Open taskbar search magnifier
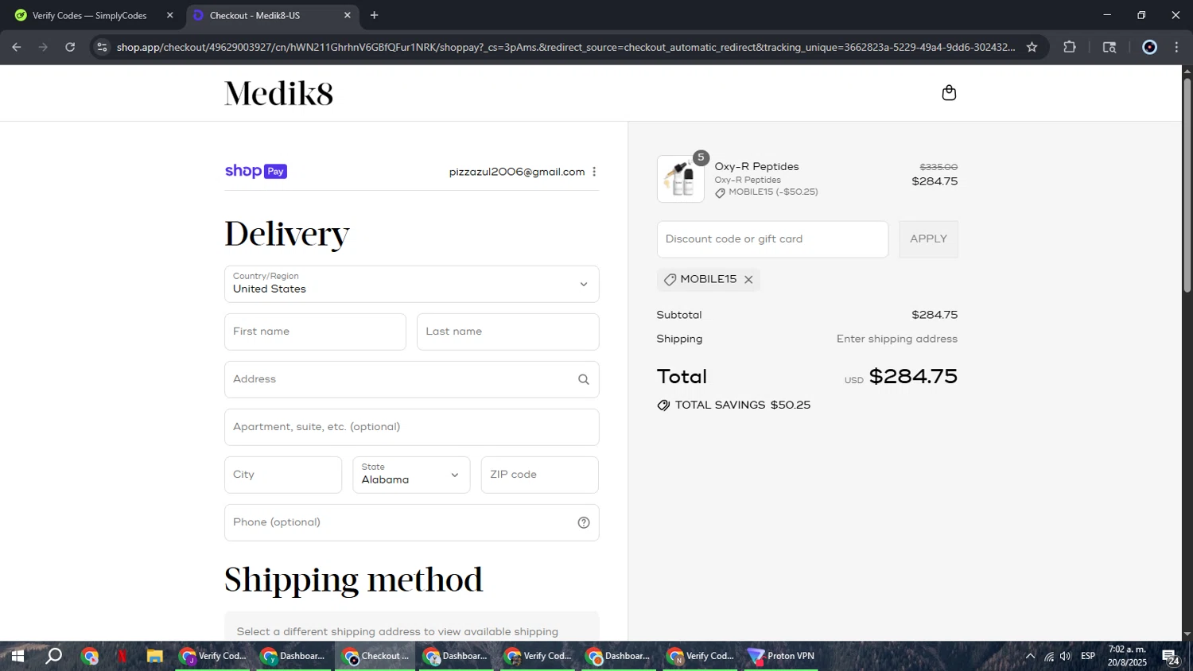 click(x=53, y=657)
